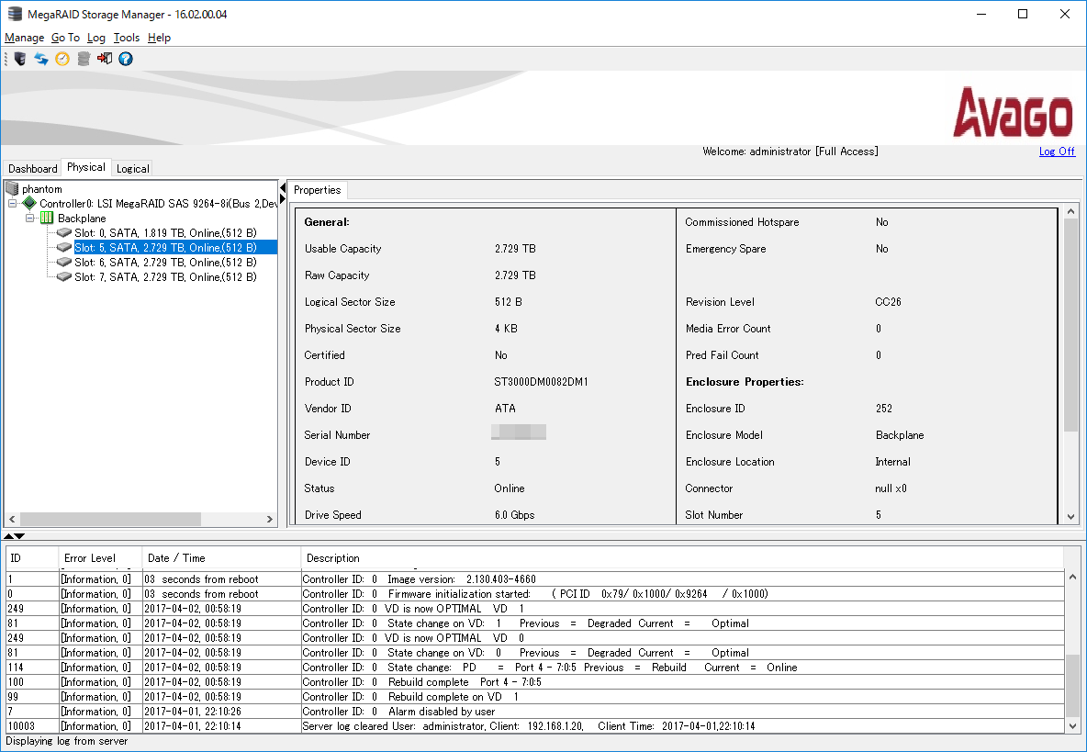Screen dimensions: 1087x752
Task: Select the Slot 7 drive icon
Action: pos(64,276)
